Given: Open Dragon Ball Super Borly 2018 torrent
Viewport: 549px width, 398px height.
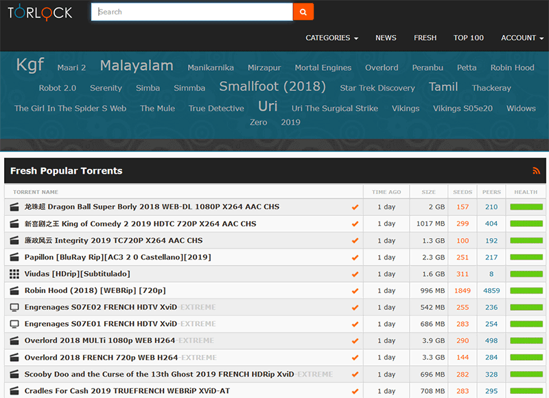Looking at the screenshot, I should (152, 207).
